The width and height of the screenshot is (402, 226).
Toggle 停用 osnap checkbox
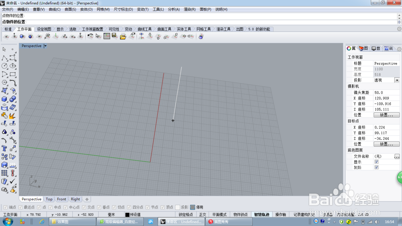(193, 207)
